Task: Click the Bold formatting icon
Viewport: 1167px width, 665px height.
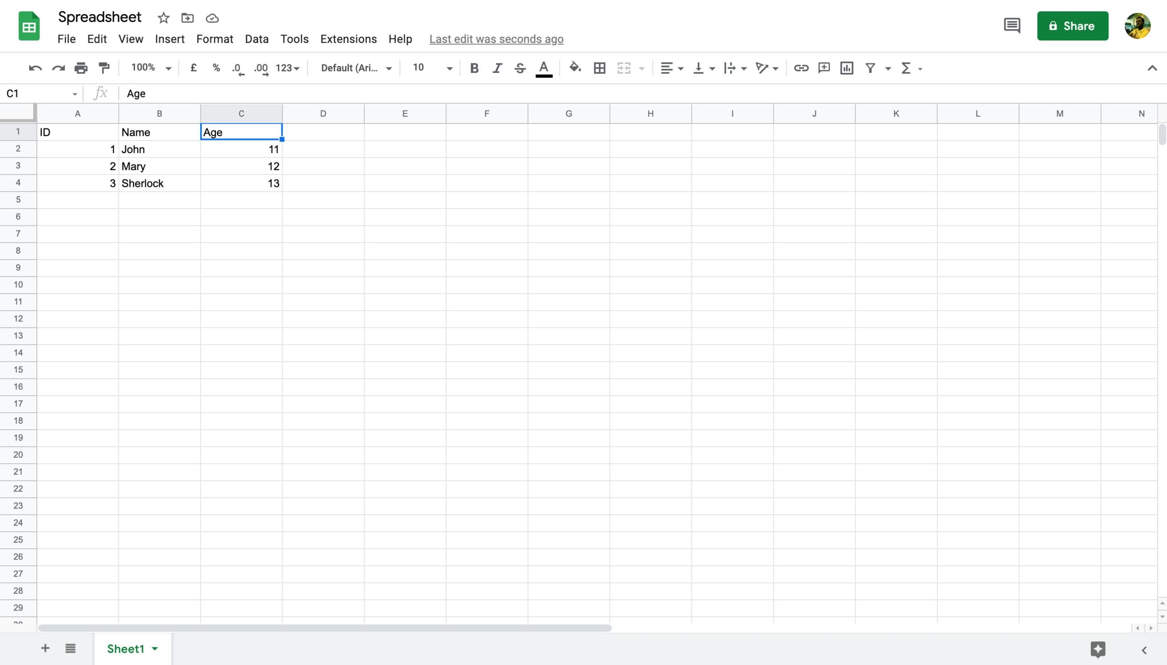Action: 473,68
